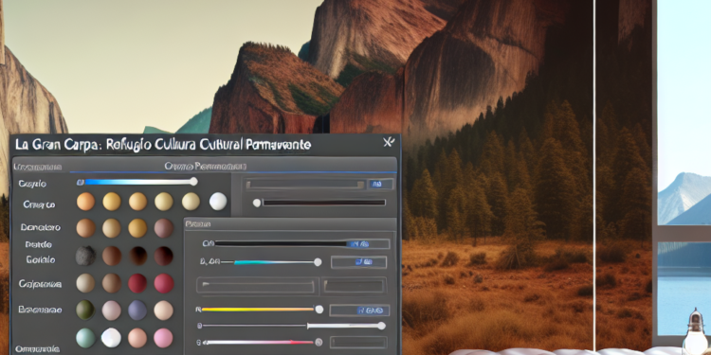Select the tan-brown swatch starting the second row

pyautogui.click(x=85, y=228)
